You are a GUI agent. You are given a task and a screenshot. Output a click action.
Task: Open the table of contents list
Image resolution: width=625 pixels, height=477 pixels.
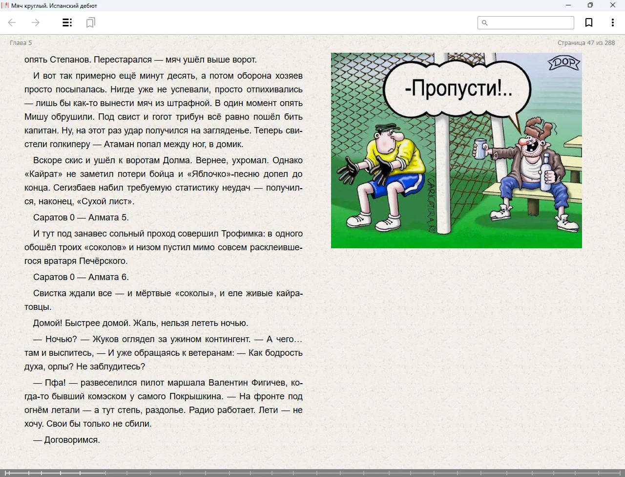(x=67, y=22)
